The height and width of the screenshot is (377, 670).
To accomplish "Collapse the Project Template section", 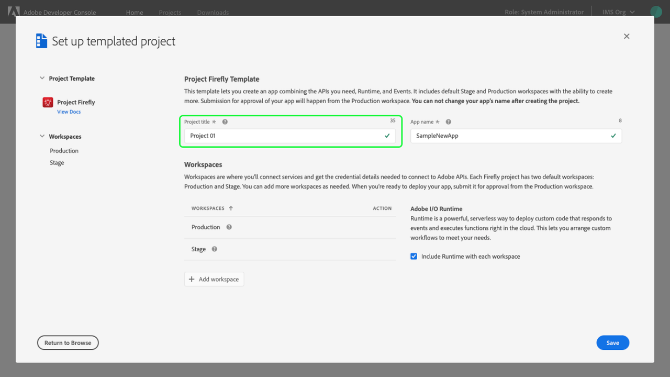I will (42, 79).
